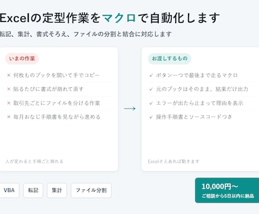
Task: Click the 10,000円〜 price banner
Action: (227, 190)
